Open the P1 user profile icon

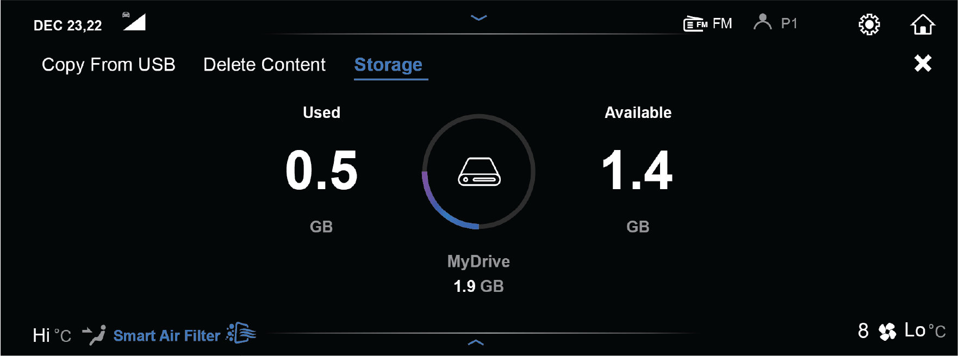[x=762, y=22]
